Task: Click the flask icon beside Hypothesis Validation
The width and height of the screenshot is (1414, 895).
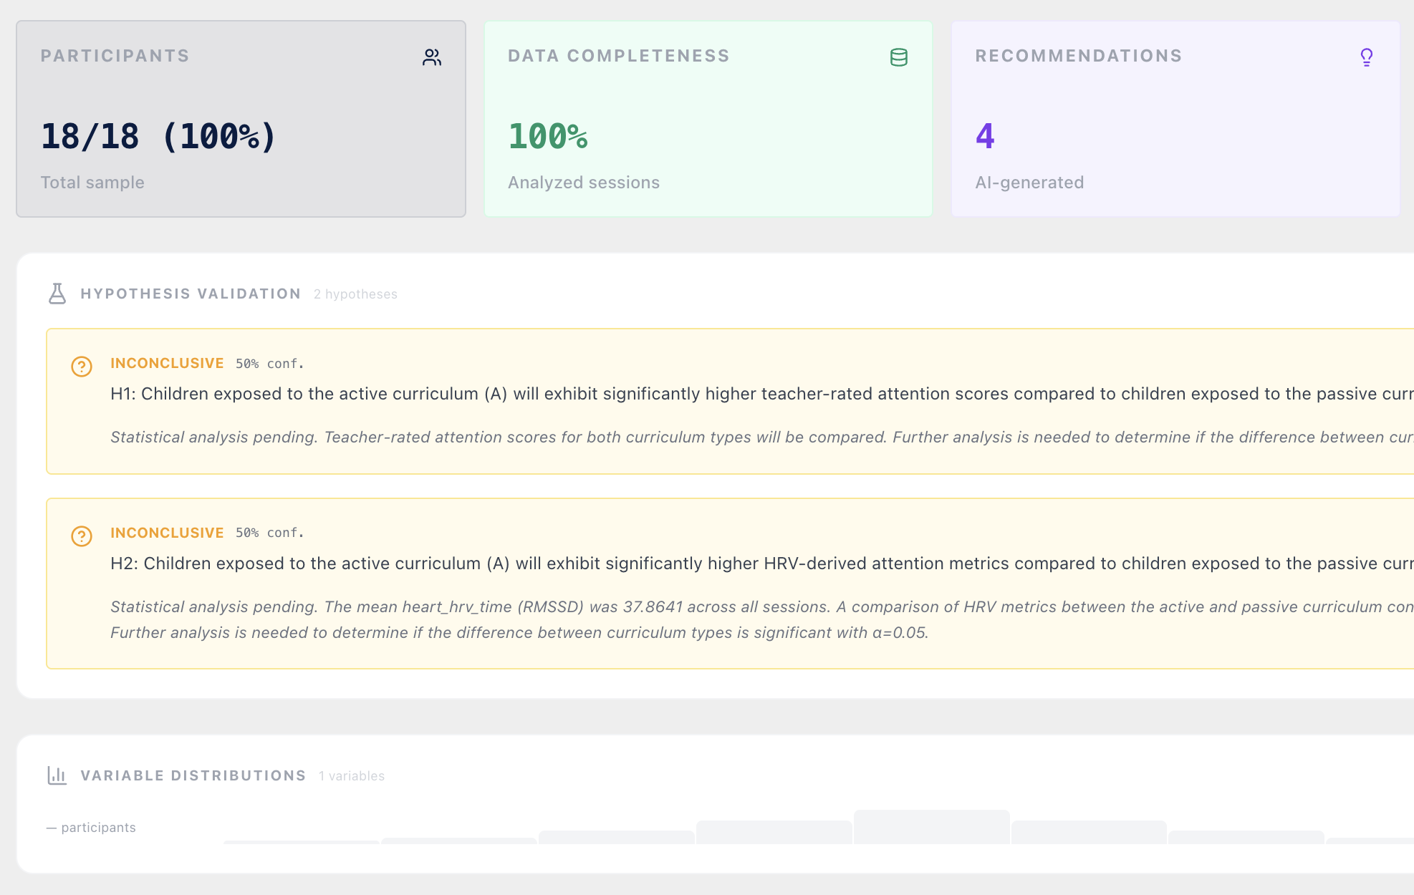Action: [x=57, y=294]
